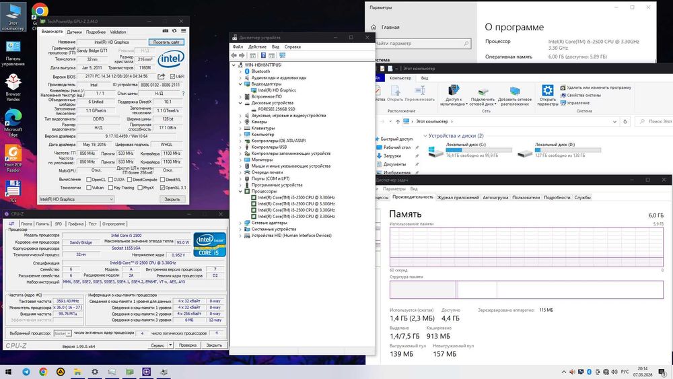Click the Закрыть button in GPU-Z
The width and height of the screenshot is (673, 379).
[172, 199]
